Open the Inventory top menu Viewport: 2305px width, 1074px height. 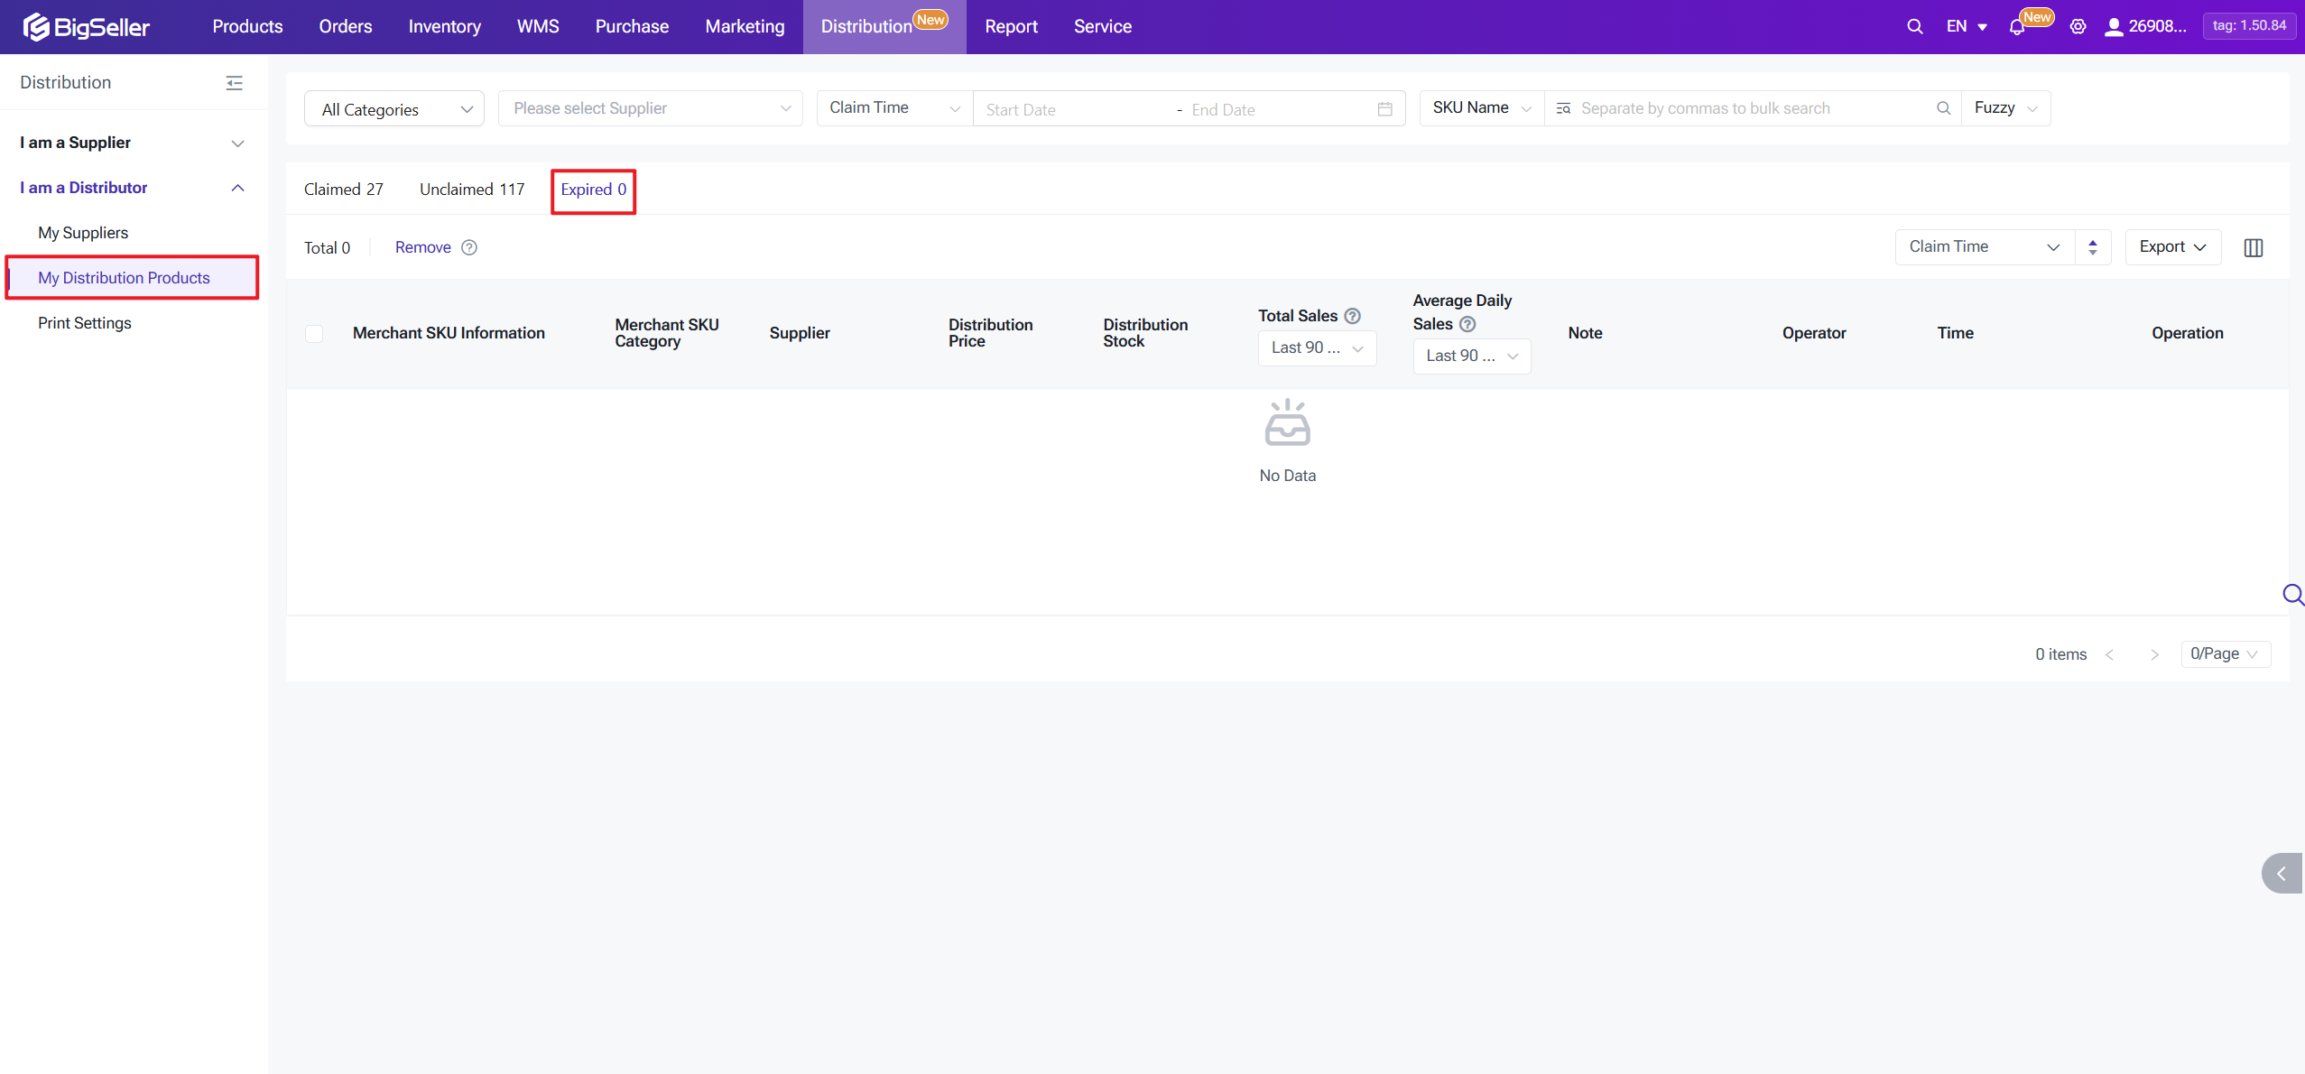click(x=444, y=27)
